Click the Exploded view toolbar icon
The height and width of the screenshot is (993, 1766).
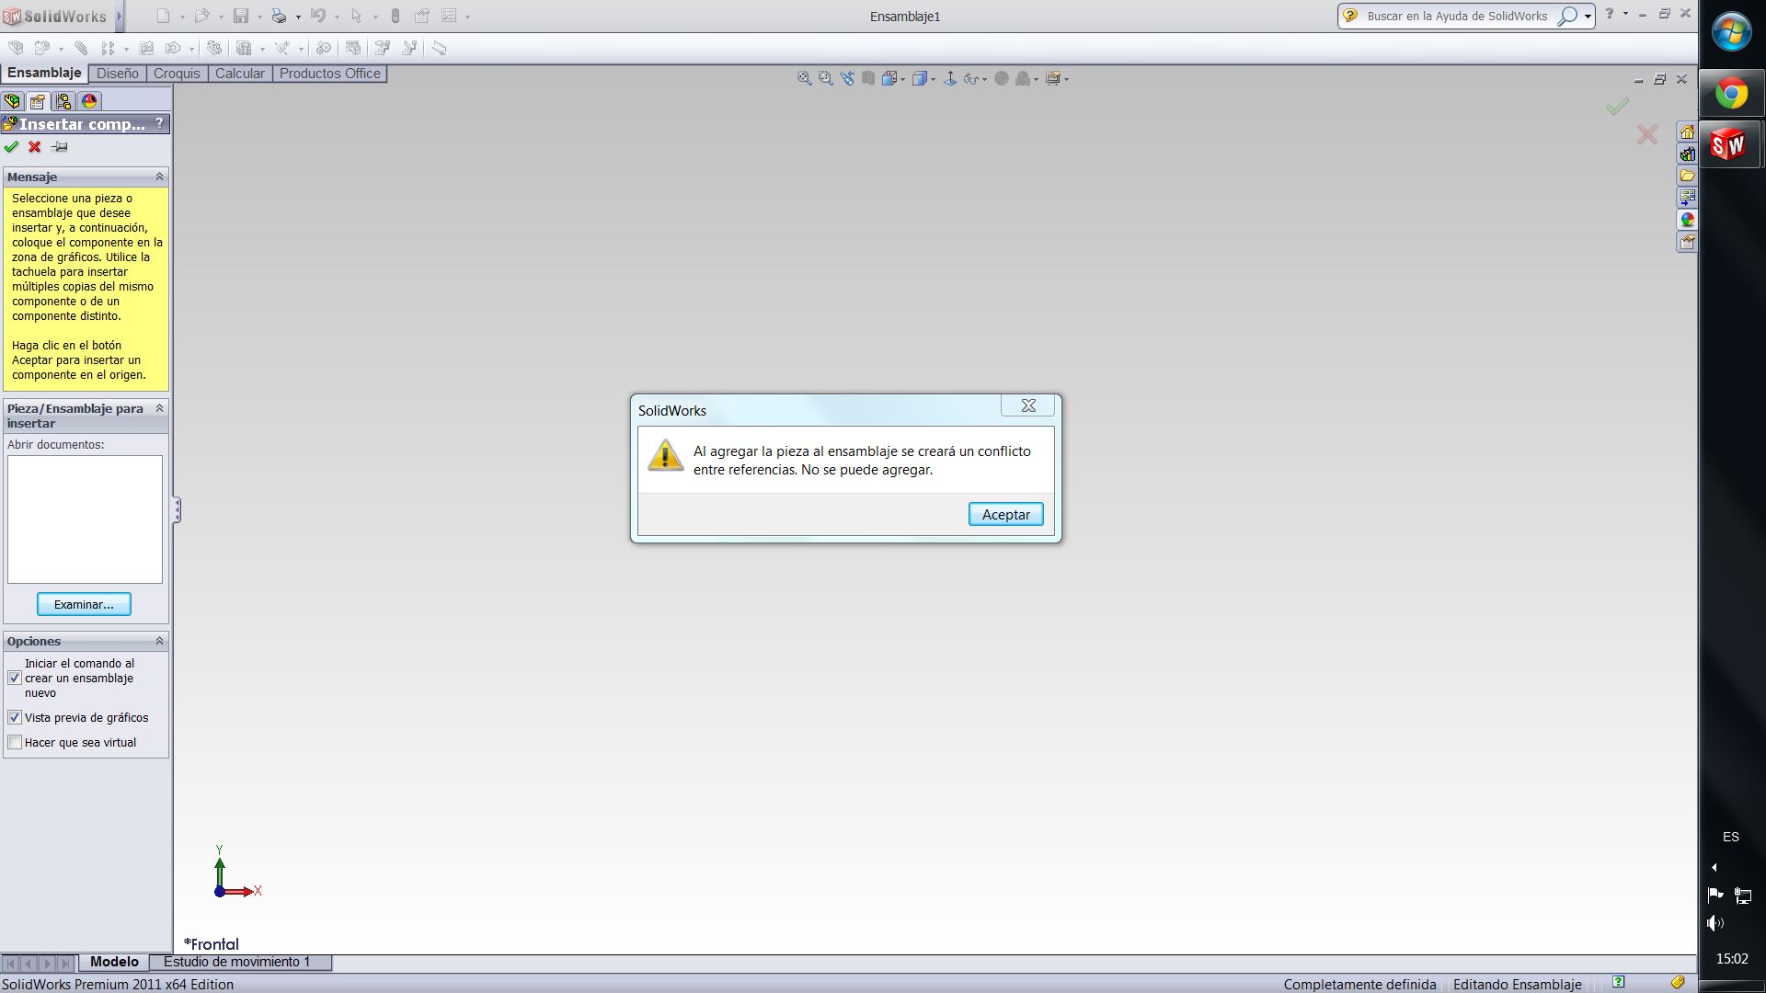(383, 48)
